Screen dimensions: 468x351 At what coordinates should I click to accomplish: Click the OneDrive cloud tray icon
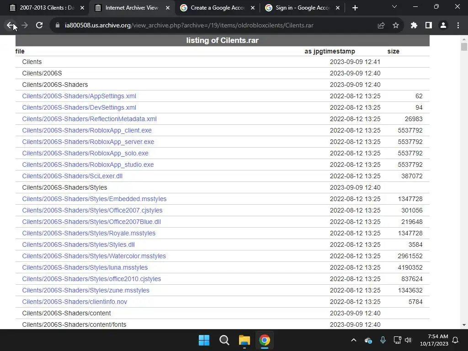[x=368, y=340]
